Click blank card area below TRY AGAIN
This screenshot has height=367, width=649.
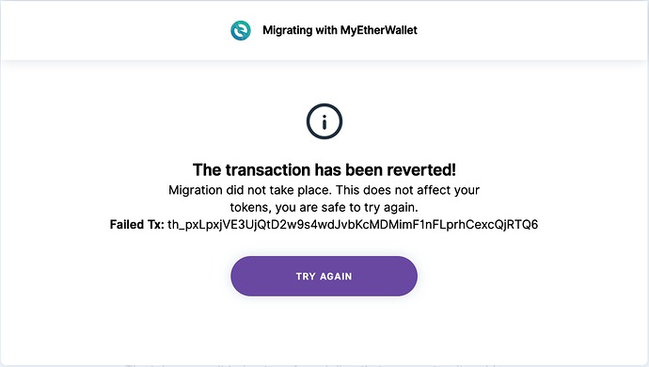[x=324, y=329]
